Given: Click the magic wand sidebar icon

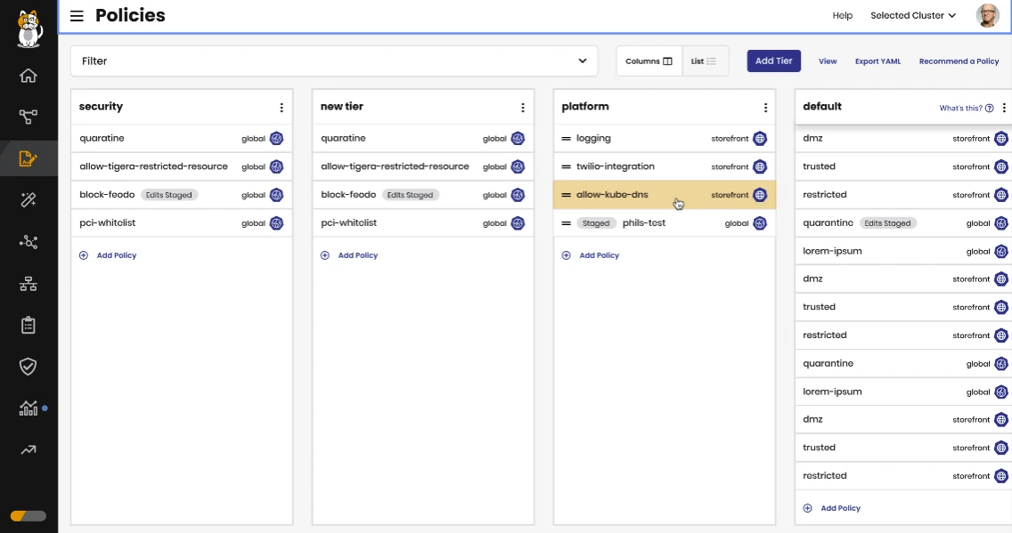Looking at the screenshot, I should tap(29, 200).
